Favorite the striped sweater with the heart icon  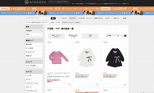pos(70,84)
